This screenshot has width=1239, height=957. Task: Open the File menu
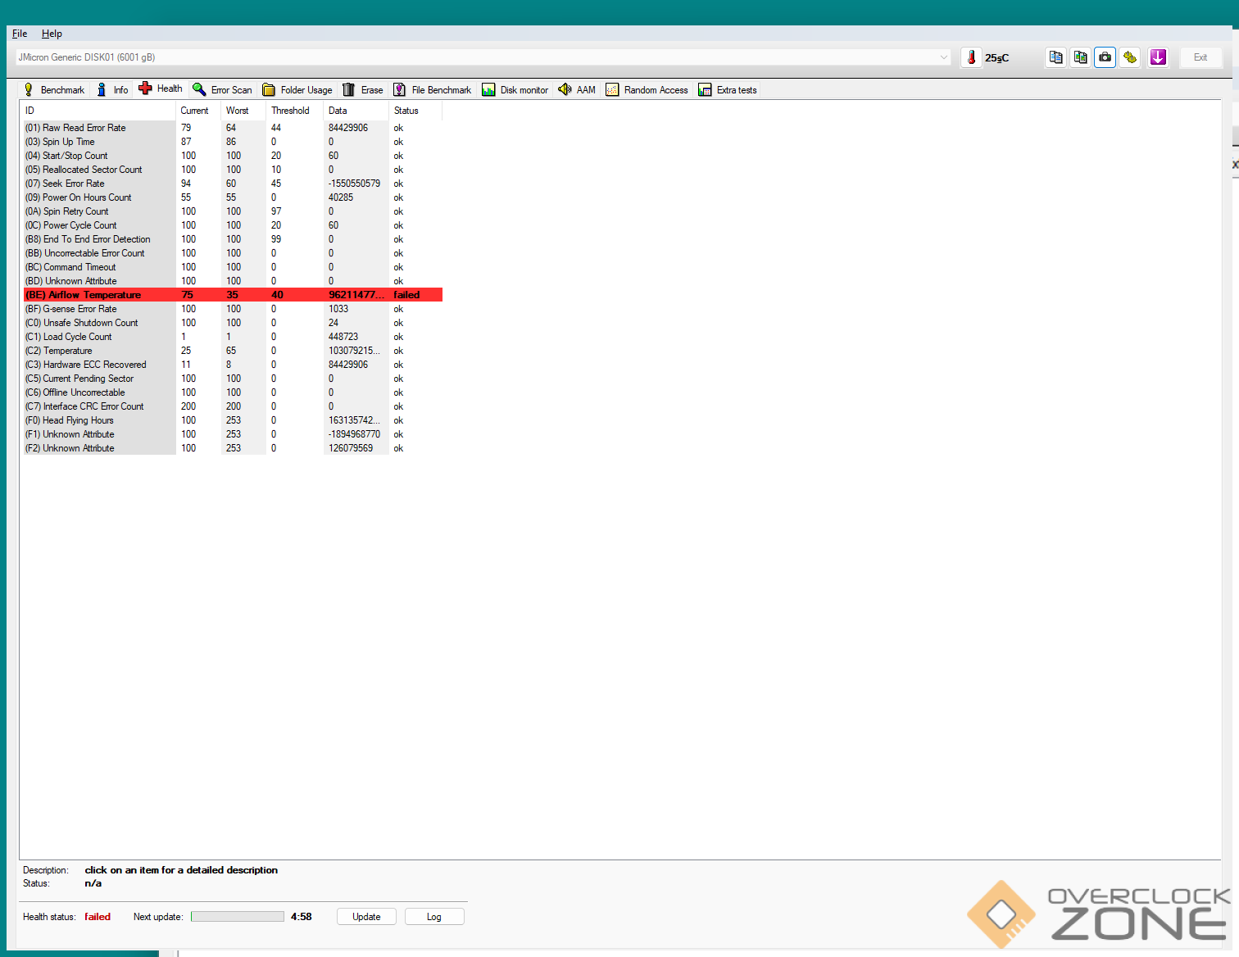(20, 34)
